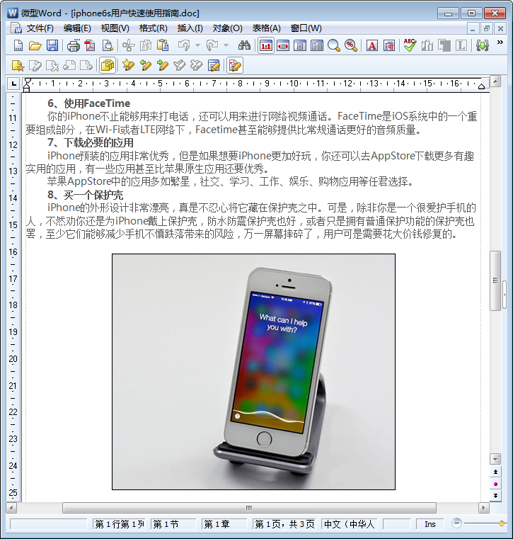Open the 编辑(E) menu
The width and height of the screenshot is (513, 539).
point(77,28)
